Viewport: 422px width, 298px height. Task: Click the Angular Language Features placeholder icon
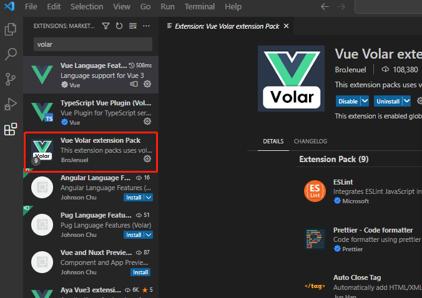(x=42, y=187)
